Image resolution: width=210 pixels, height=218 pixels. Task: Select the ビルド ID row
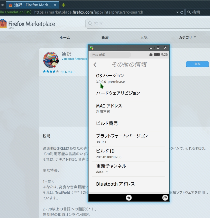[129, 154]
